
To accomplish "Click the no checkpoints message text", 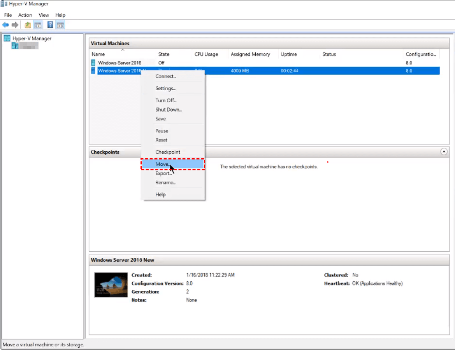I will pos(269,167).
